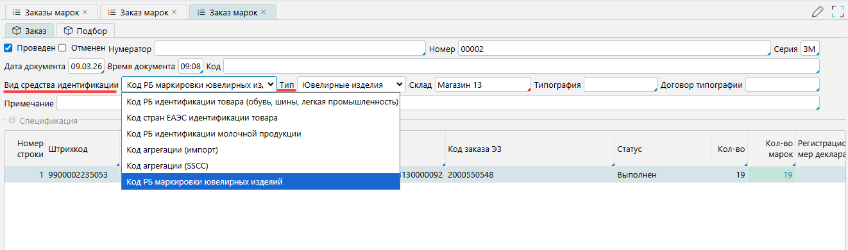Select order code cell 2000550548
The height and width of the screenshot is (250, 848).
530,174
